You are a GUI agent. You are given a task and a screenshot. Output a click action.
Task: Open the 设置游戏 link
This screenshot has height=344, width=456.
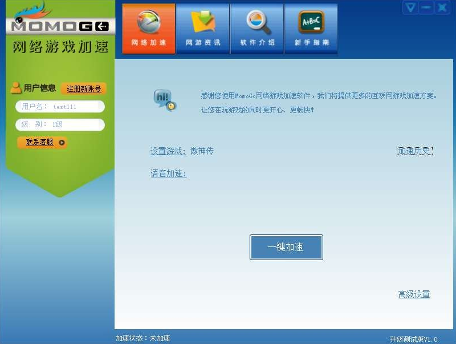point(168,151)
